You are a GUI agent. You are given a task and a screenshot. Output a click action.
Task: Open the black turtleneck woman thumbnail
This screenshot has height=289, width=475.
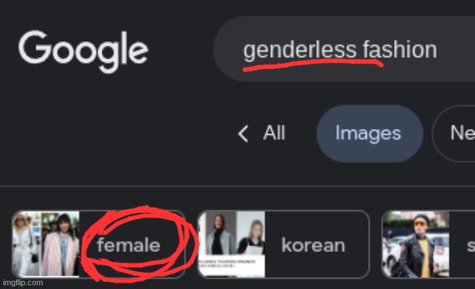pos(217,234)
